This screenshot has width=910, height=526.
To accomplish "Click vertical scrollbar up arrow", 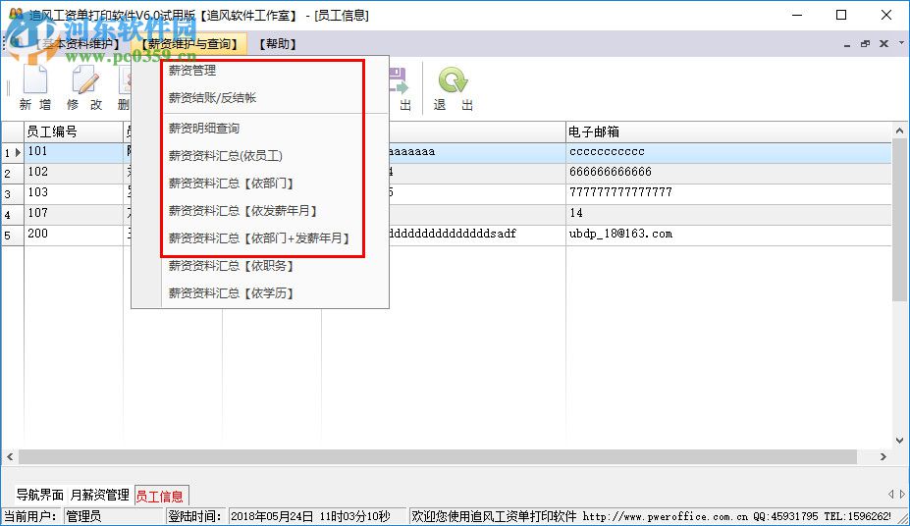I will 900,131.
